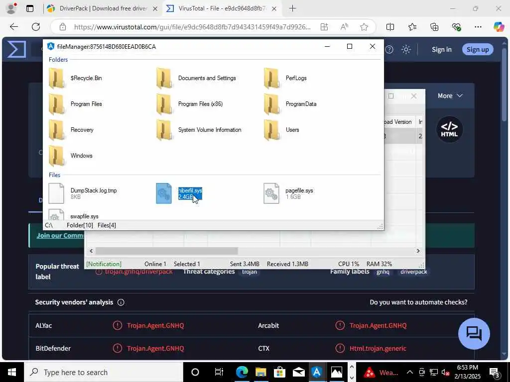Open the Windows folder icon
The width and height of the screenshot is (510, 382).
click(x=57, y=156)
